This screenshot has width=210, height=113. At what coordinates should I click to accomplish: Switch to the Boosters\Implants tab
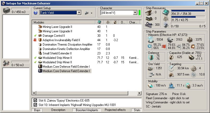[x=87, y=110]
